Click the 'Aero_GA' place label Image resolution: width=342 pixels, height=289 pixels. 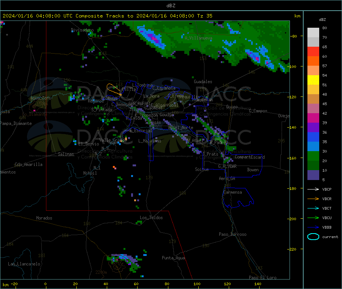227,178
